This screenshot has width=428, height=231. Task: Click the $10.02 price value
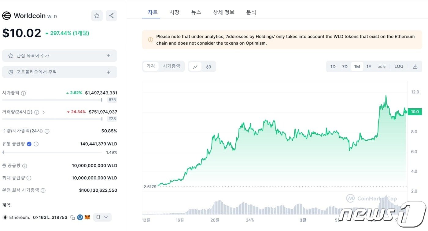[22, 33]
